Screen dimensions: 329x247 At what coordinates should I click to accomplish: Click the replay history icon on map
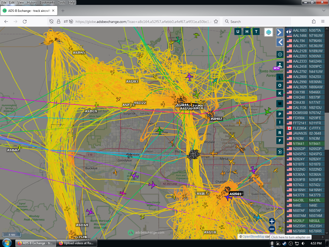[x=280, y=152]
